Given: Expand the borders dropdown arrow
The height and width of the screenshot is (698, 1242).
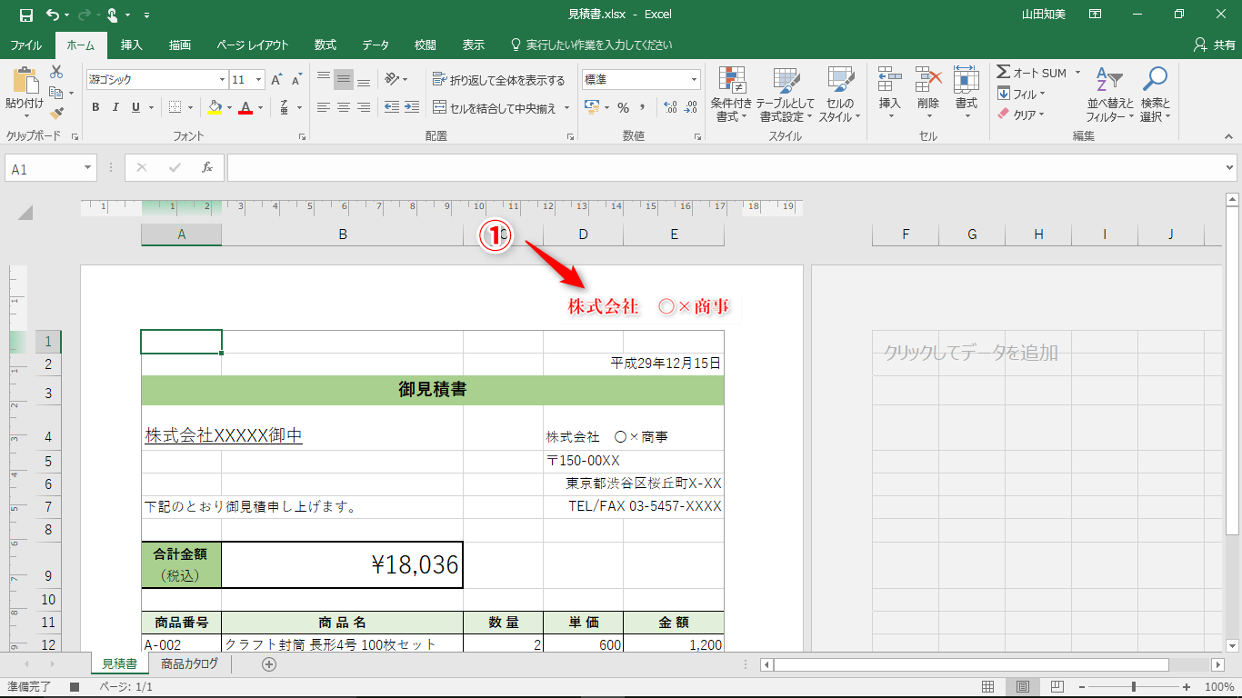Looking at the screenshot, I should (192, 107).
